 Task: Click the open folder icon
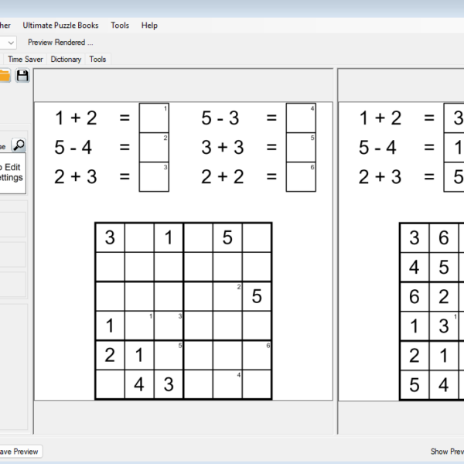pyautogui.click(x=5, y=75)
